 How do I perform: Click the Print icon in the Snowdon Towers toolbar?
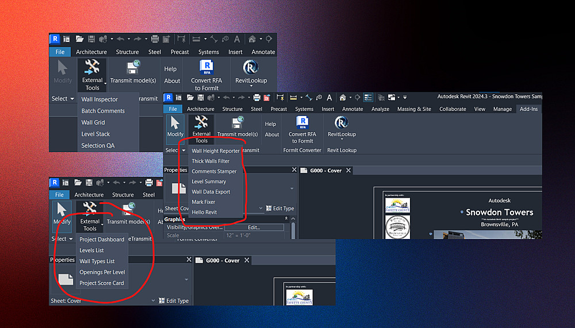click(x=256, y=98)
